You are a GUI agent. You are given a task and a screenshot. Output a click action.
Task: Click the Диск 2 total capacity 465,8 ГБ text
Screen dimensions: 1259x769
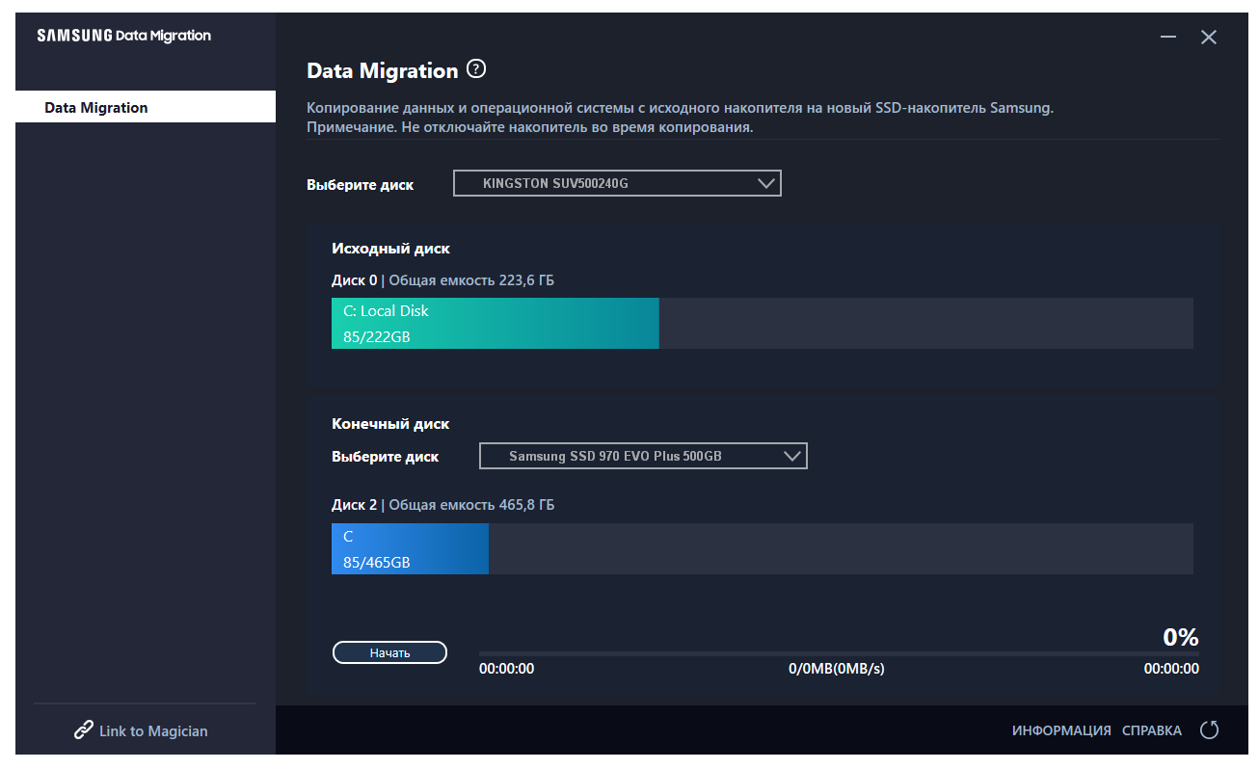pos(442,505)
